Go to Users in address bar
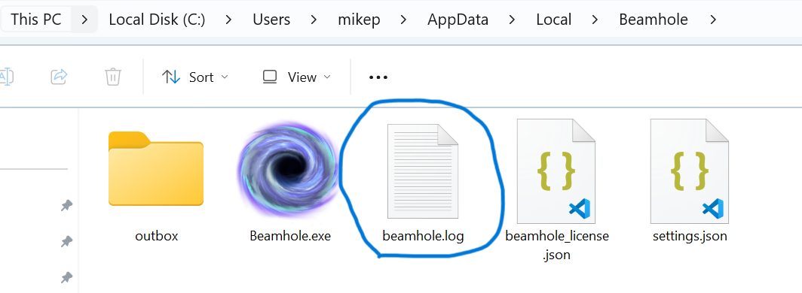Viewport: 802px width, 293px height. (271, 20)
